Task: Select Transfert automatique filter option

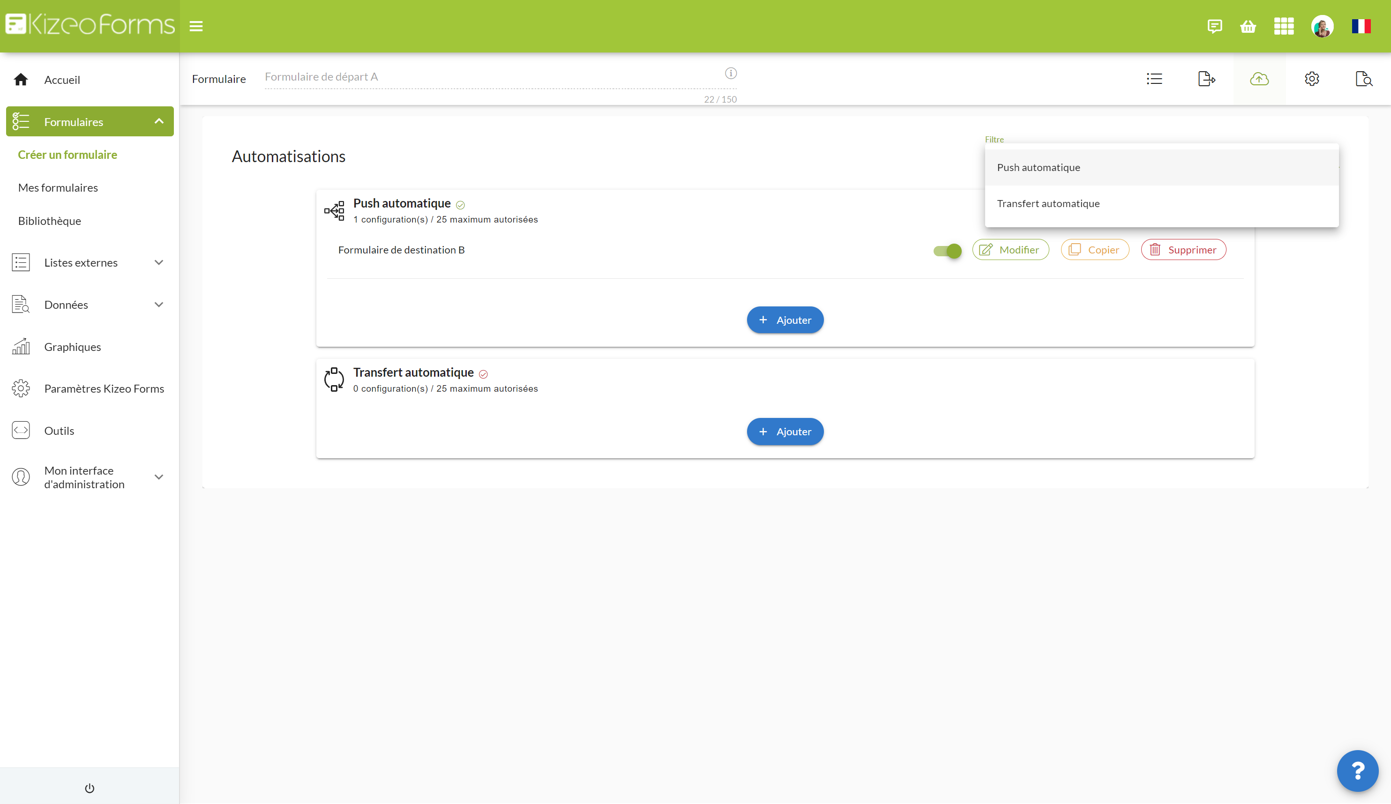Action: pos(1161,204)
